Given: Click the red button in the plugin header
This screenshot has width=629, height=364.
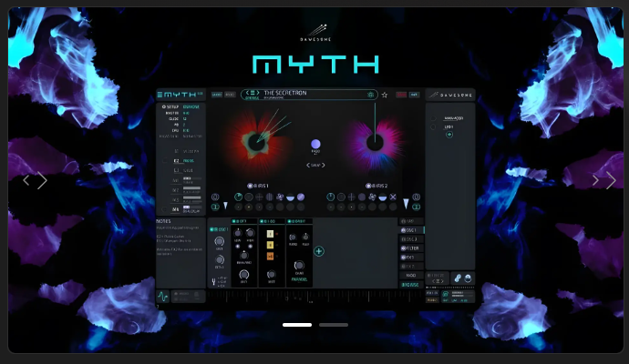Looking at the screenshot, I should pos(401,95).
